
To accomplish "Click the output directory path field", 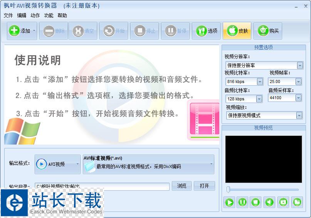I will [x=102, y=186].
